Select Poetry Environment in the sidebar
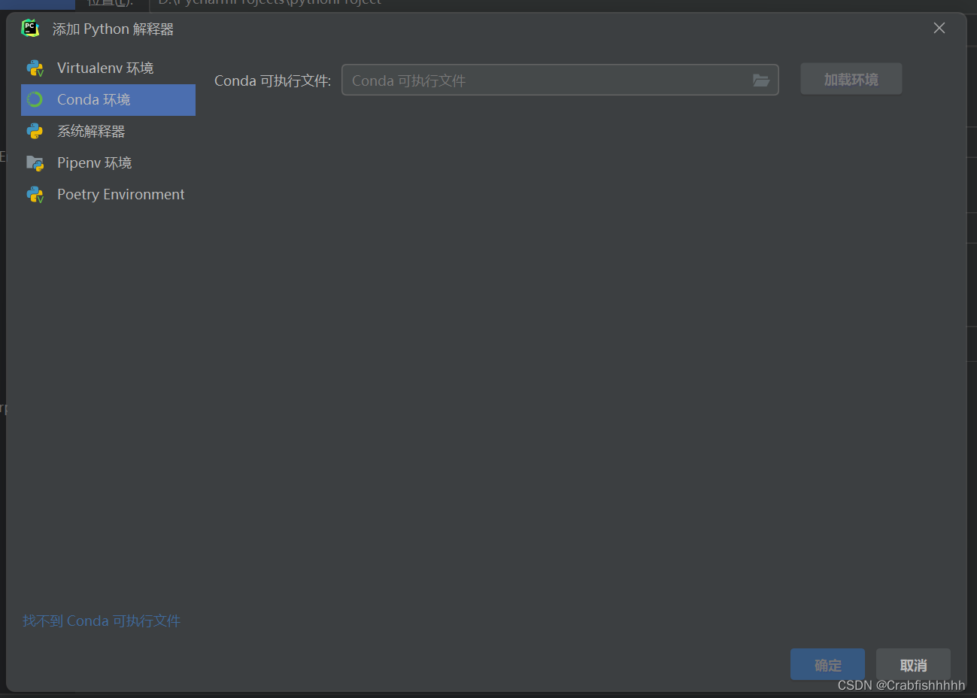The image size is (977, 698). point(108,195)
